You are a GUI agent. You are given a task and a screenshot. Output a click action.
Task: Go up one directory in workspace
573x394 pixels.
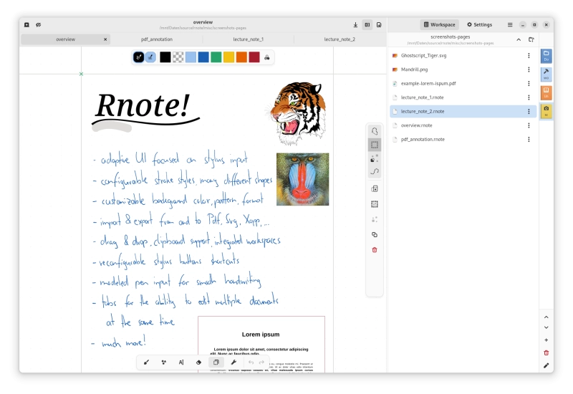click(519, 39)
